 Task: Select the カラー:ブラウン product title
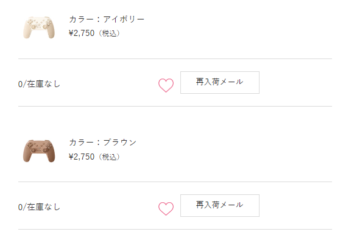(102, 143)
